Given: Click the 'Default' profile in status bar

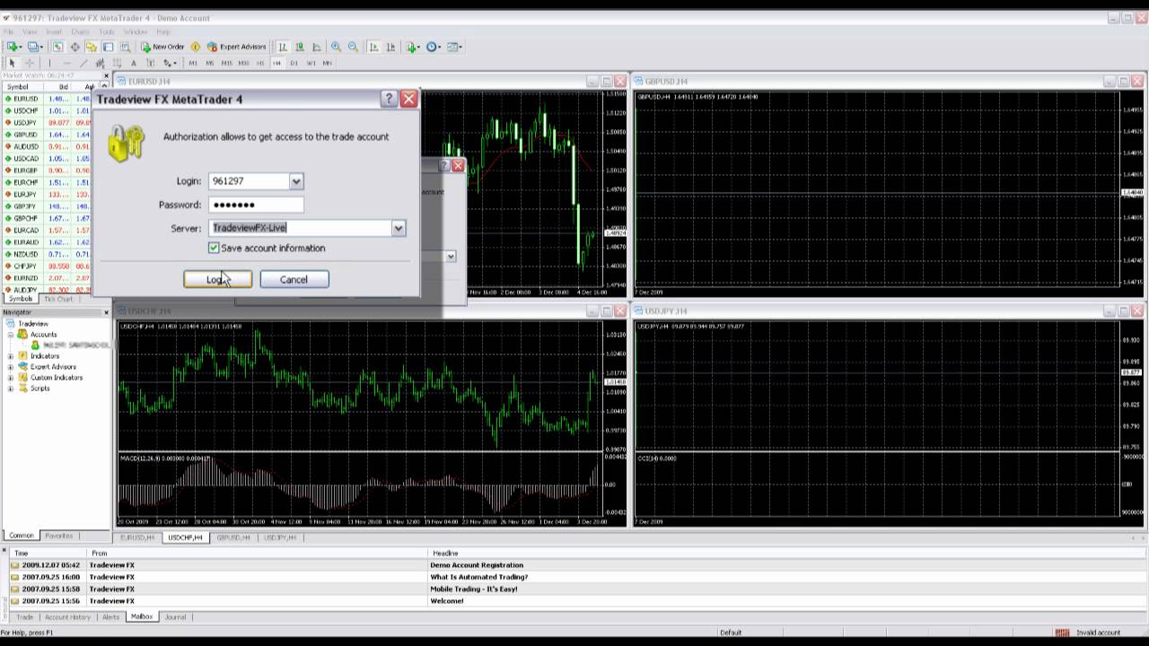Looking at the screenshot, I should [731, 633].
